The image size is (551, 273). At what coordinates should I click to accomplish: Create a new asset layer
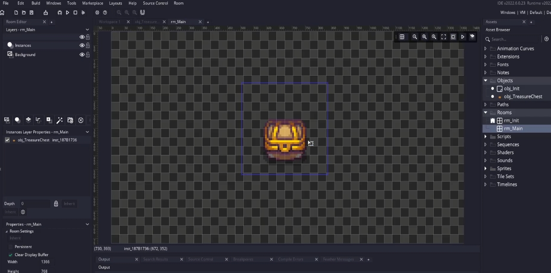[49, 120]
